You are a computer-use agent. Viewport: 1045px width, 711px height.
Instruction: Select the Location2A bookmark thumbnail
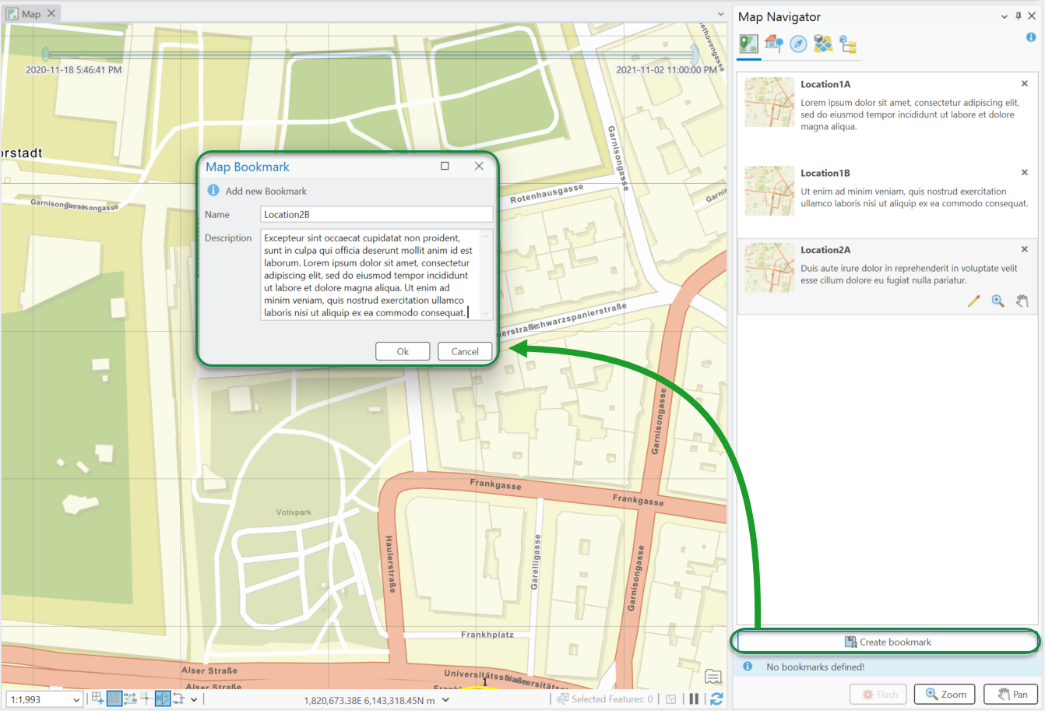tap(769, 268)
